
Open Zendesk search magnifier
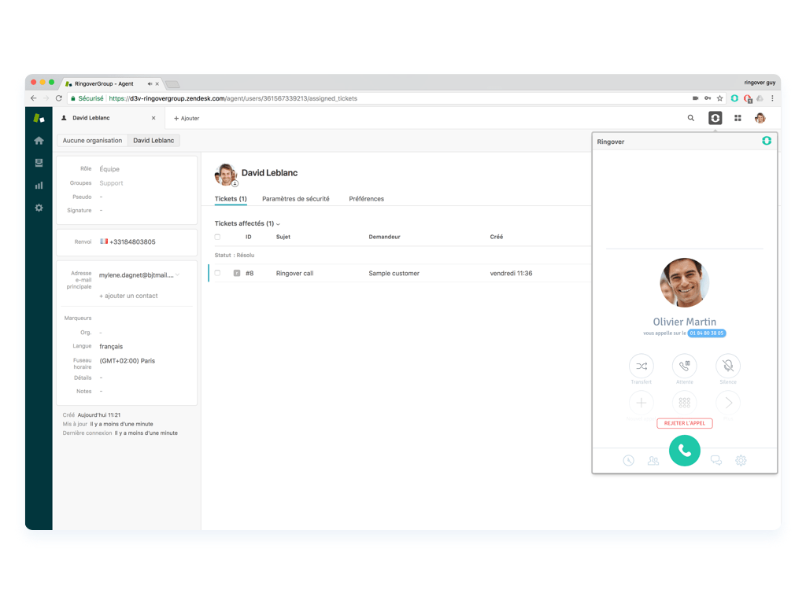tap(691, 118)
